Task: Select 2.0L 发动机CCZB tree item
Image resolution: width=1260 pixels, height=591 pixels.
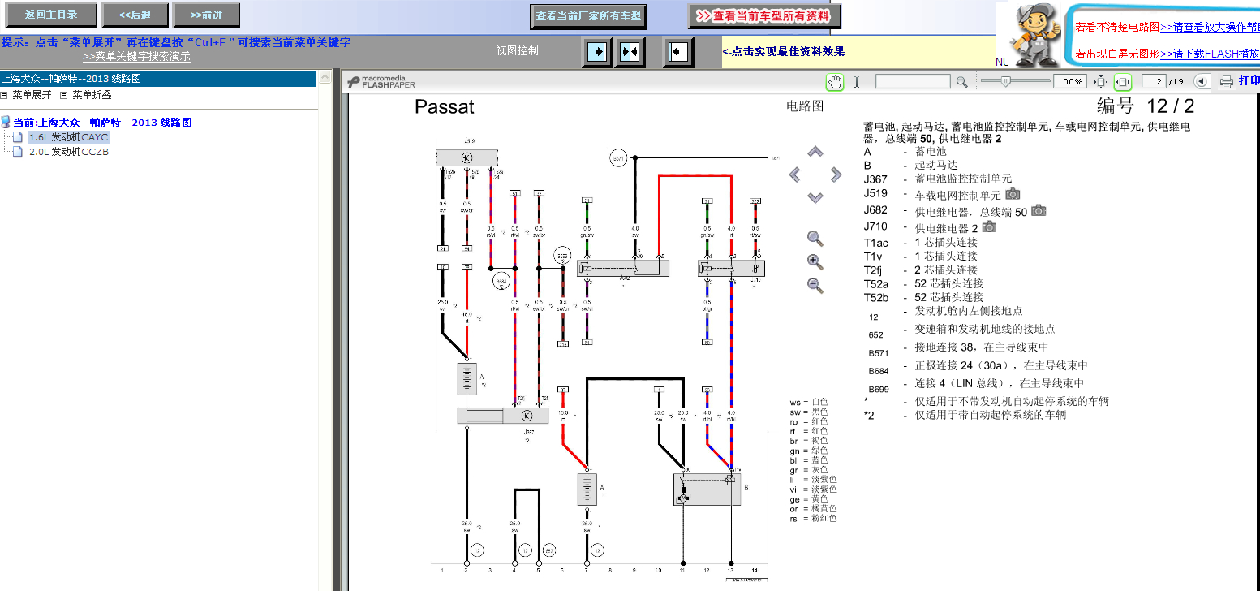Action: pos(68,151)
